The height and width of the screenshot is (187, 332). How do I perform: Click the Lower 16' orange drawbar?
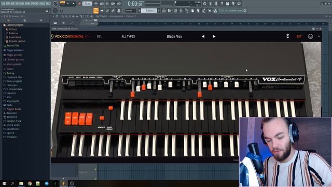tap(133, 95)
